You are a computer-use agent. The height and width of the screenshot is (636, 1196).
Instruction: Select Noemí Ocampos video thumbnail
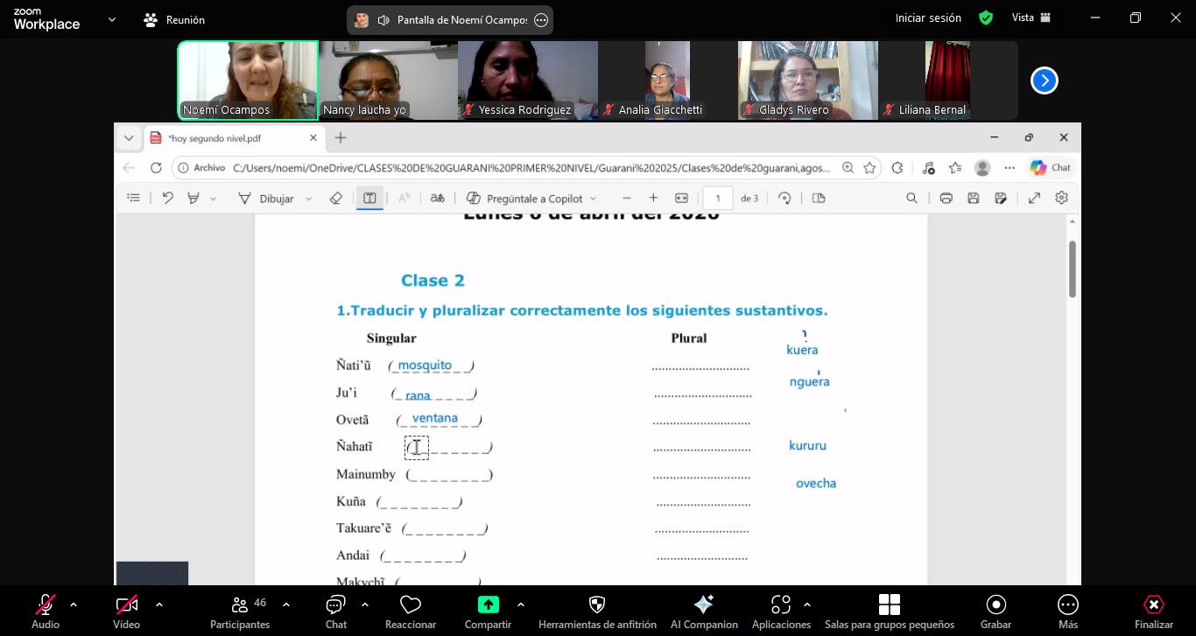(248, 80)
